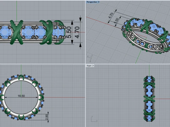This screenshot has height=127, width=170.
Task: Select the 4.70 dimension in Perspective viewport
Action: pos(111,16)
